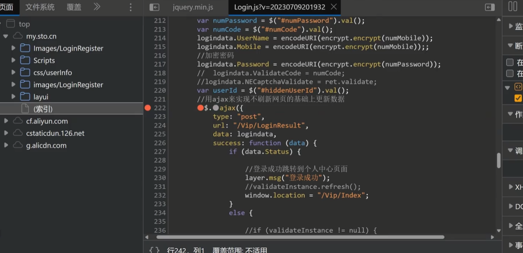Click the more navigator tabs chevron
The height and width of the screenshot is (253, 523).
pyautogui.click(x=97, y=7)
